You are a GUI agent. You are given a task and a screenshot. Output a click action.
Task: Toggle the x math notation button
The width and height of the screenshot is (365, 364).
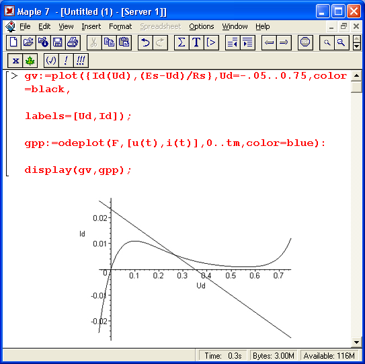coord(15,61)
